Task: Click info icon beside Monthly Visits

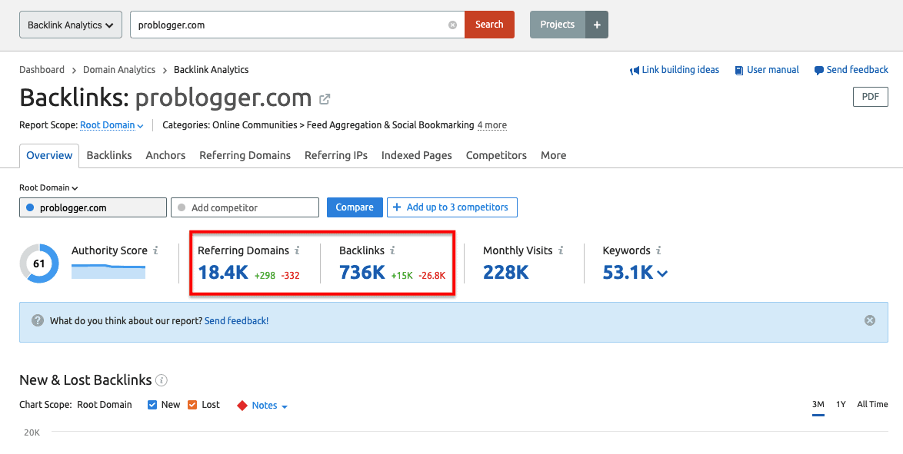Action: [x=561, y=250]
